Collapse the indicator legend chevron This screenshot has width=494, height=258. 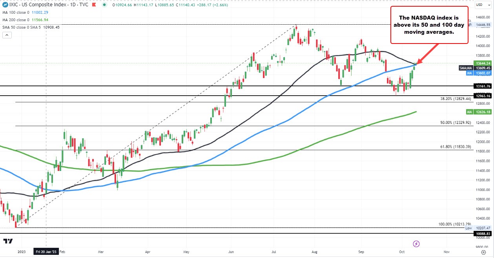click(7, 35)
